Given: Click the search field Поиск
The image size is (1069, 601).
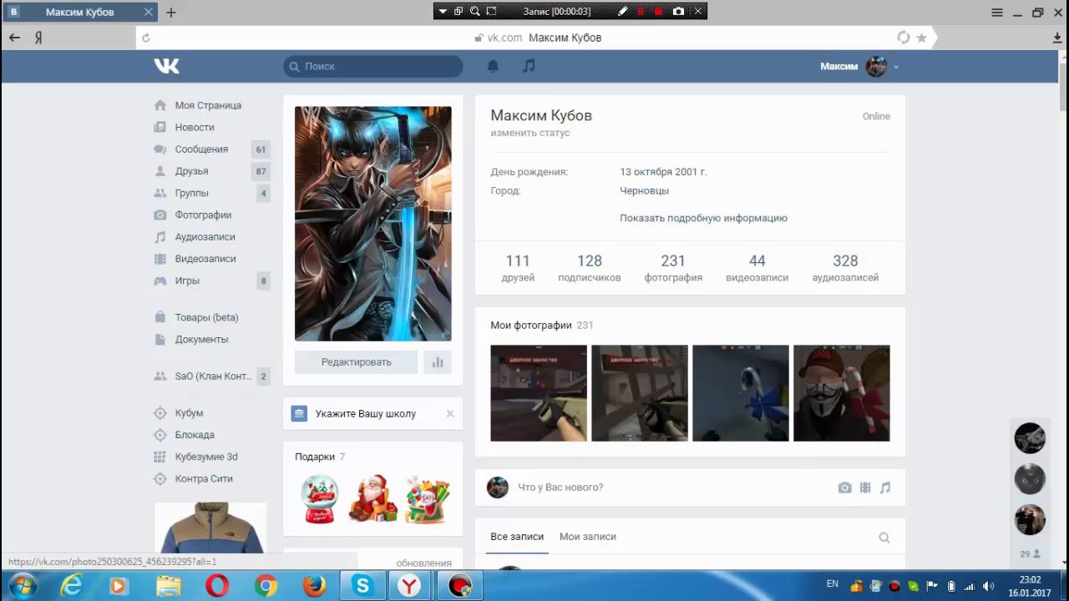Looking at the screenshot, I should [372, 66].
